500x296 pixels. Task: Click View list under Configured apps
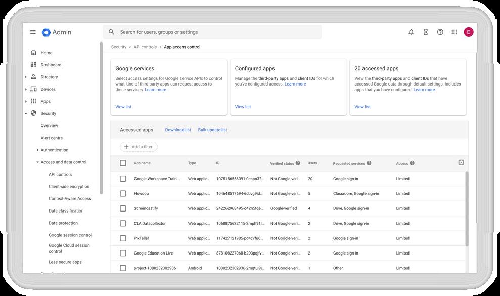[243, 107]
